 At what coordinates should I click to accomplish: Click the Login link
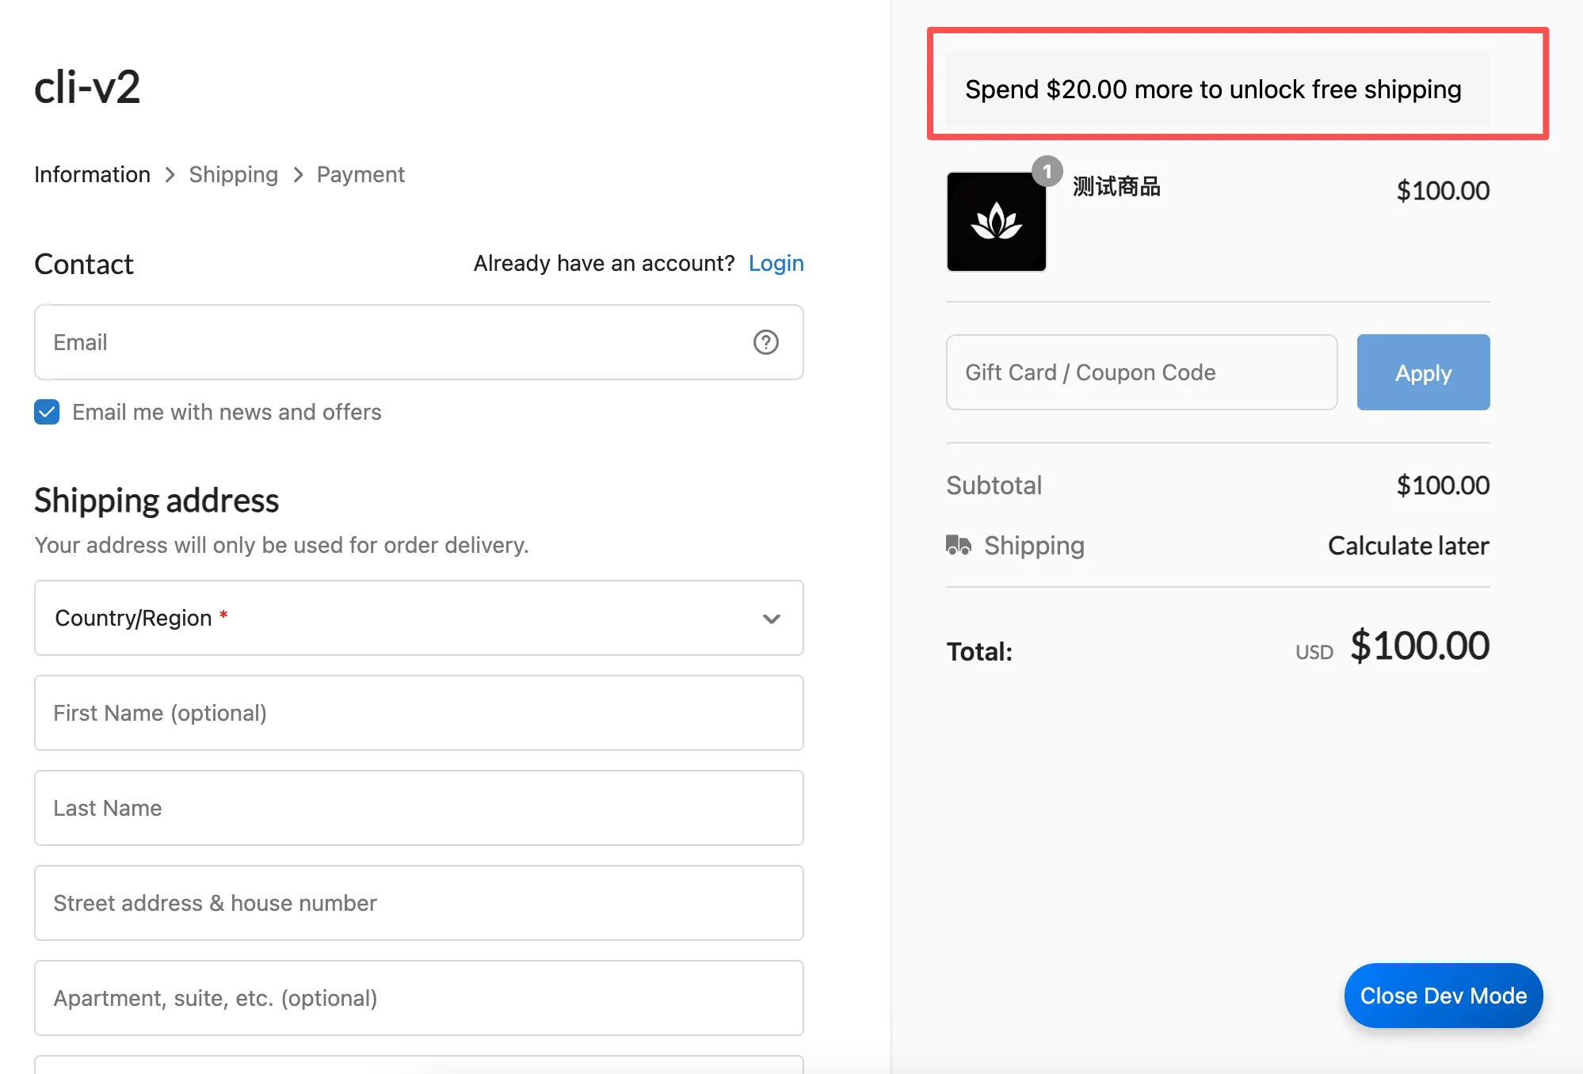pos(776,263)
